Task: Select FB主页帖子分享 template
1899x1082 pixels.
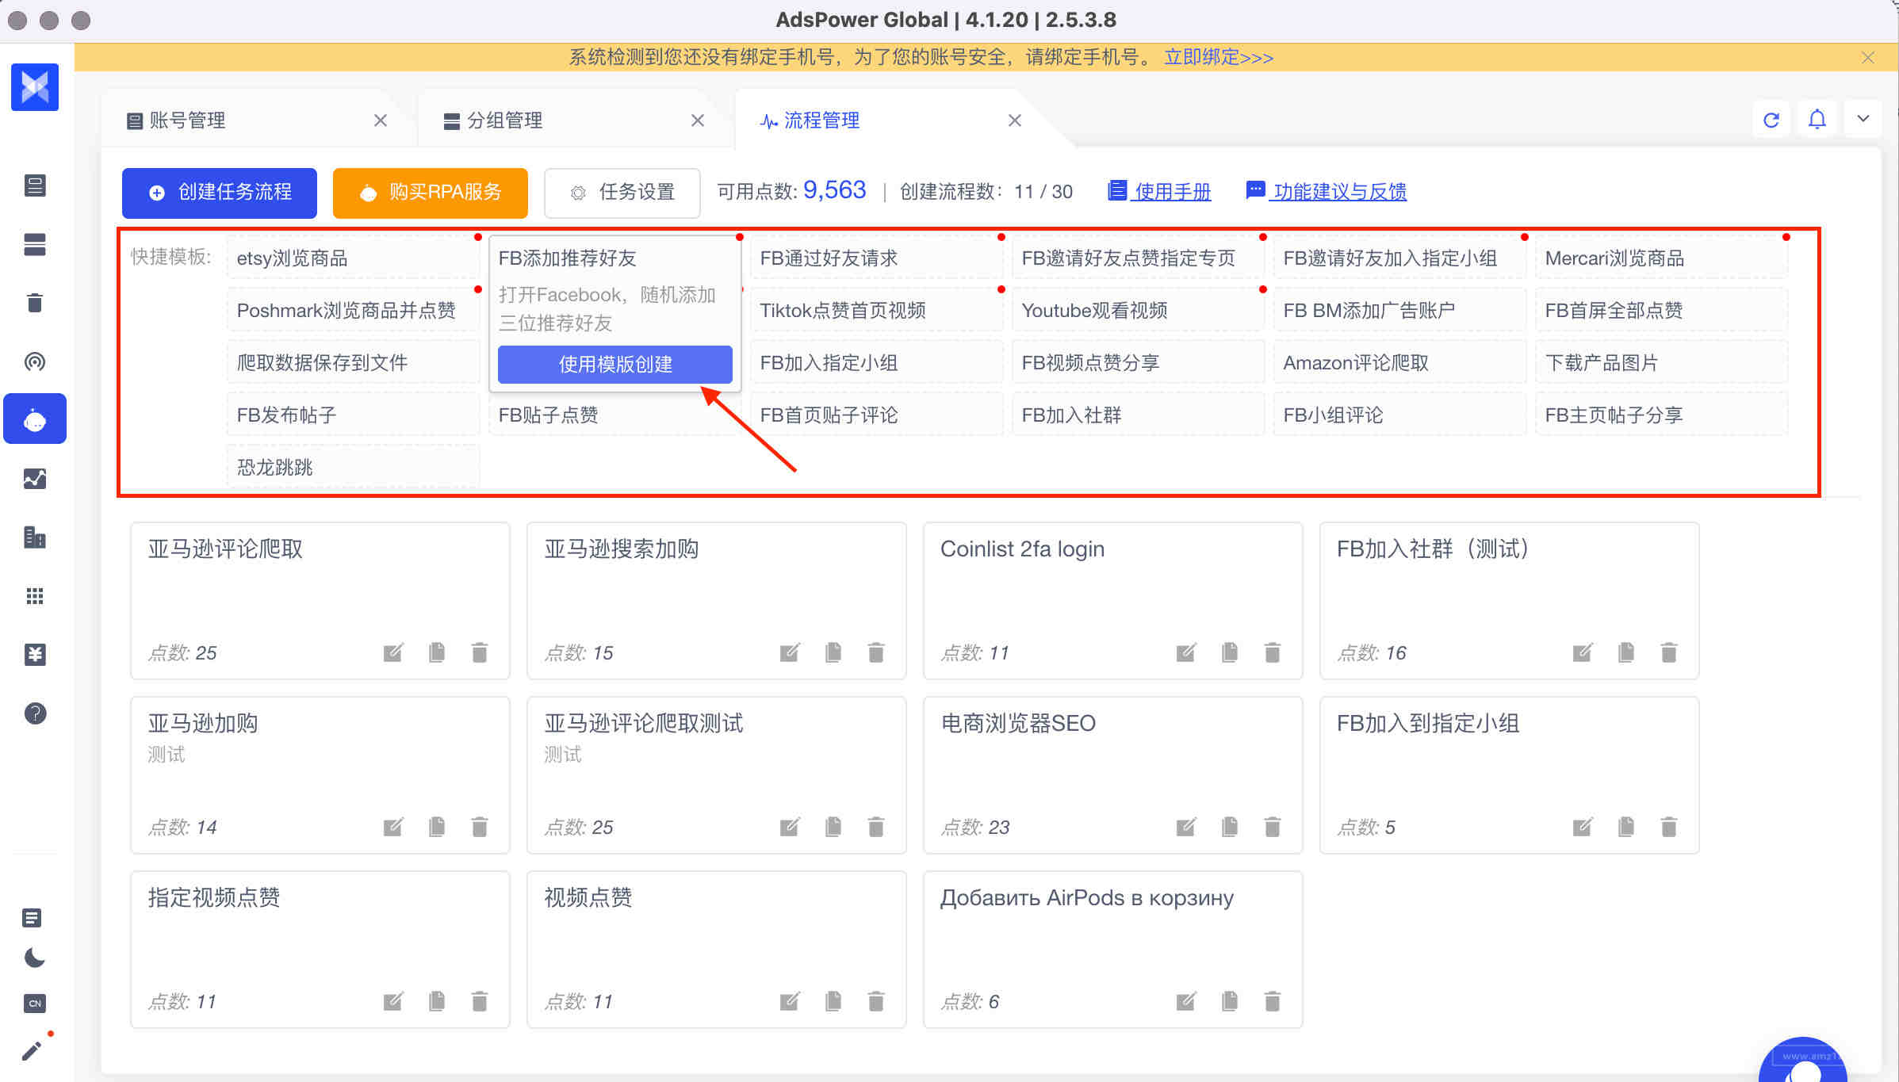Action: pyautogui.click(x=1661, y=415)
